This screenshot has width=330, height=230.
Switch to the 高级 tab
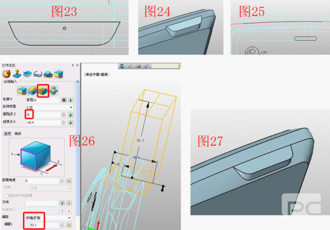[18, 133]
